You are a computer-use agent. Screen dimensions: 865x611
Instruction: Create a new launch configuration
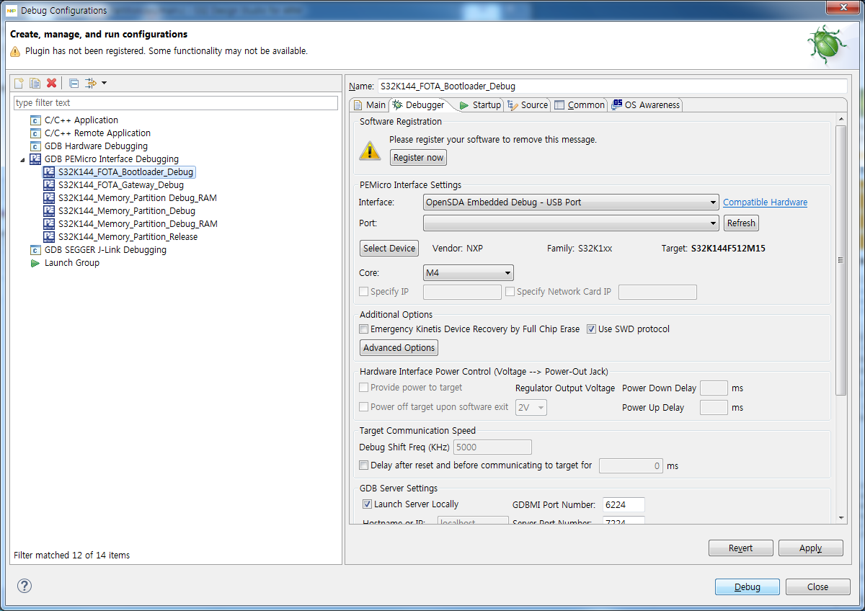point(18,83)
